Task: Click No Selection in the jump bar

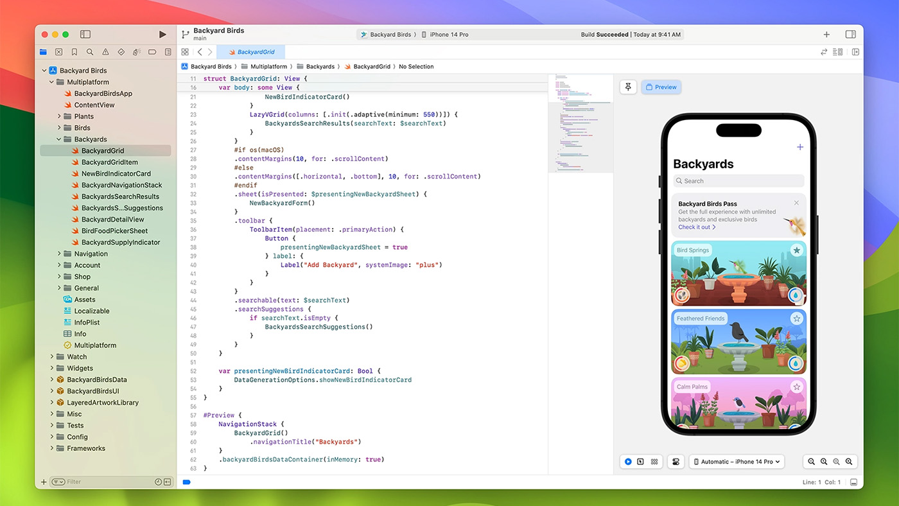Action: (416, 67)
